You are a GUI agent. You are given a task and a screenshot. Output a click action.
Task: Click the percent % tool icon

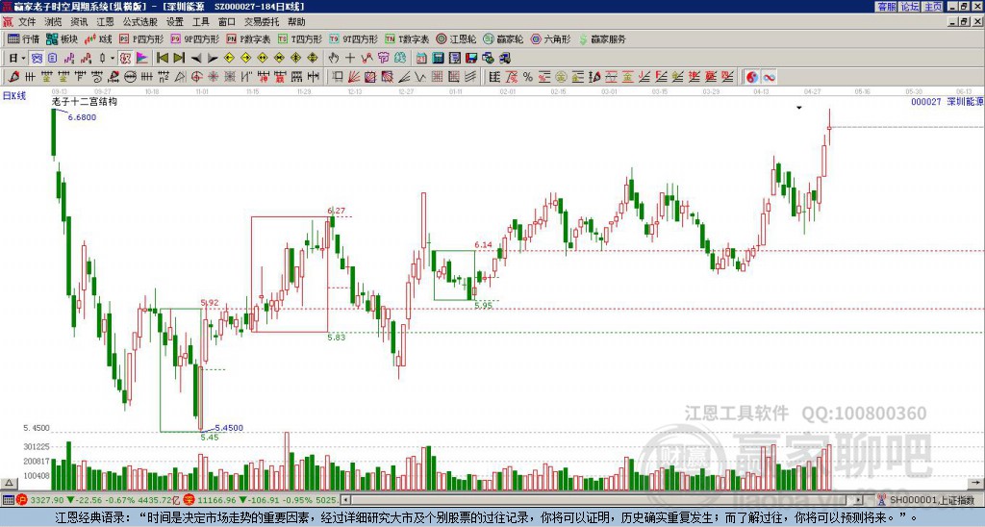pos(527,77)
